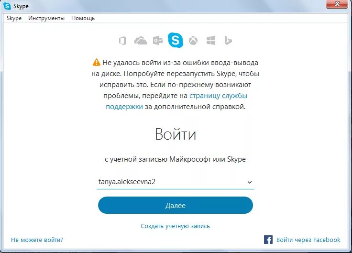The image size is (352, 253).
Task: Click the Skype icon in the title bar
Action: pos(7,6)
